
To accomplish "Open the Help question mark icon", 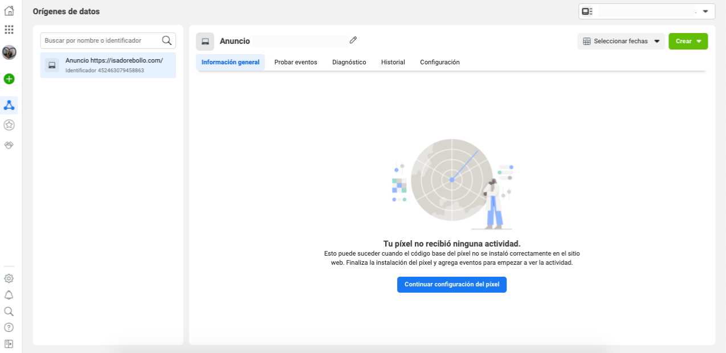I will (9, 327).
